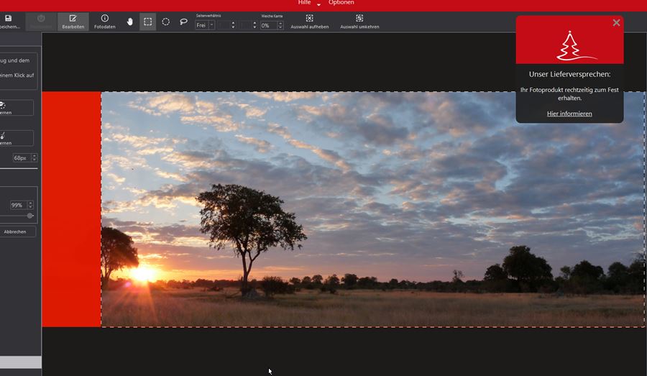Open Fotodaten info panel
The width and height of the screenshot is (647, 376).
click(x=105, y=22)
